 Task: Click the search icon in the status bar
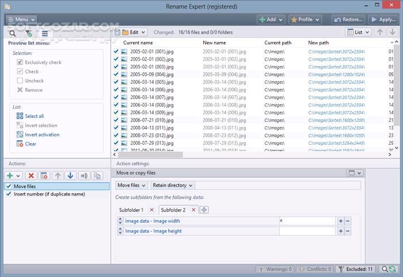(x=385, y=269)
